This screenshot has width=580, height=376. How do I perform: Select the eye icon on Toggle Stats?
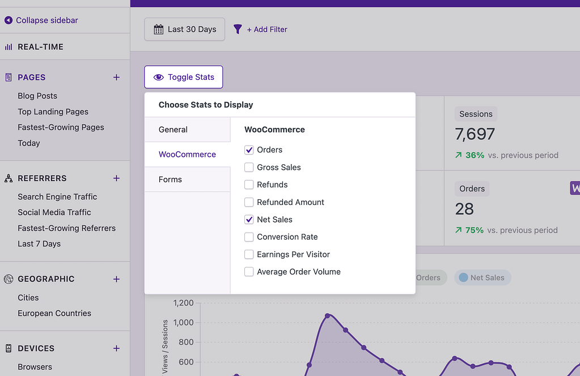158,76
